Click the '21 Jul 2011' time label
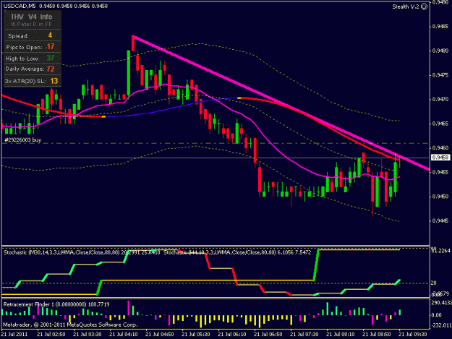 click(x=14, y=335)
